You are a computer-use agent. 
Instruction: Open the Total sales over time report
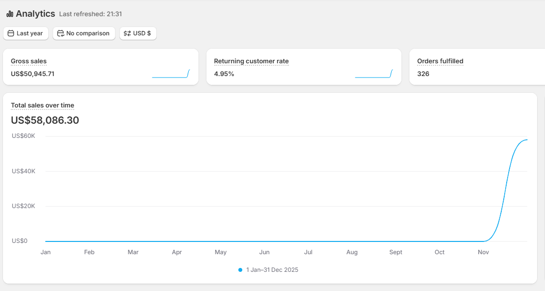(x=42, y=106)
